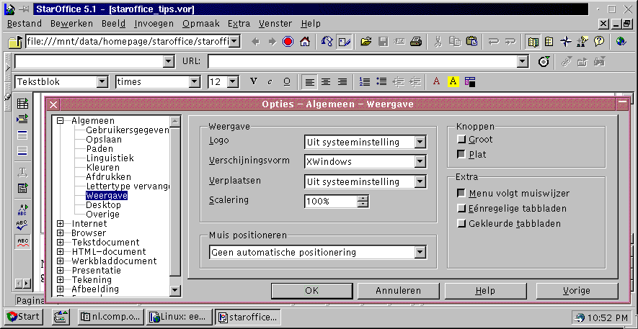Click the Scalering 100% field

coord(331,202)
